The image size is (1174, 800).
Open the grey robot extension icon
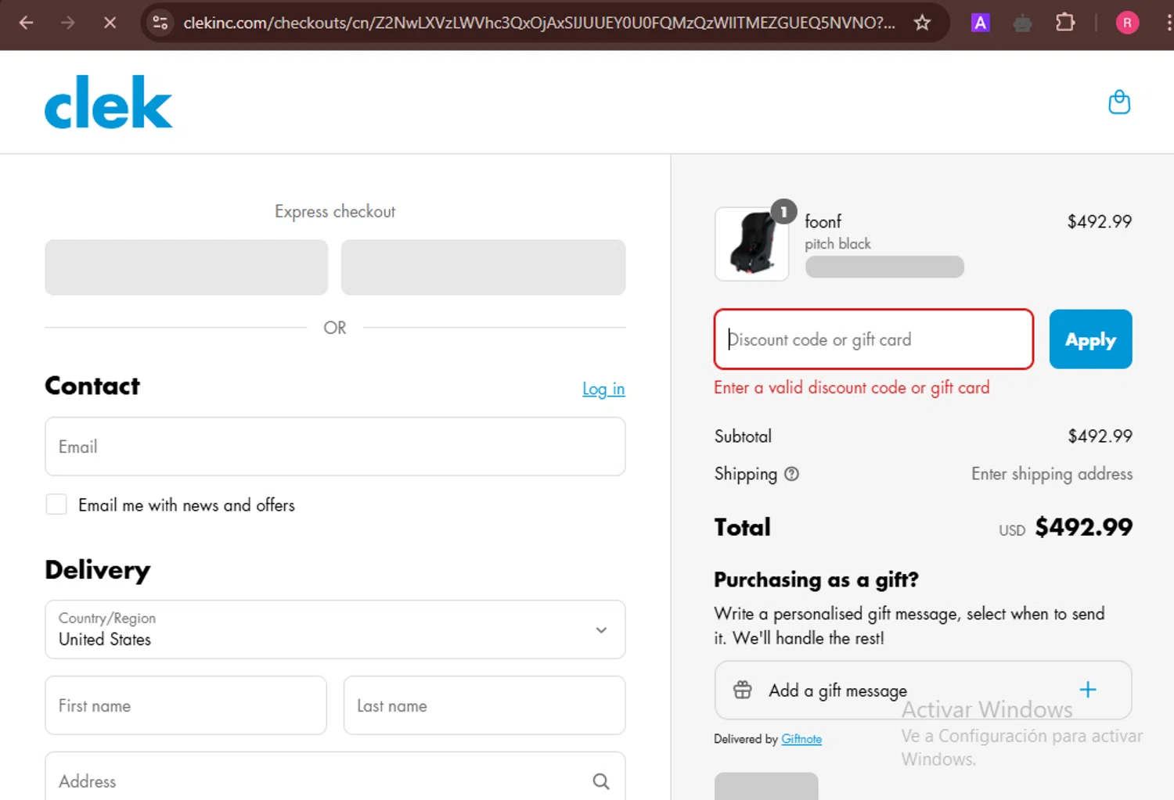[1022, 23]
